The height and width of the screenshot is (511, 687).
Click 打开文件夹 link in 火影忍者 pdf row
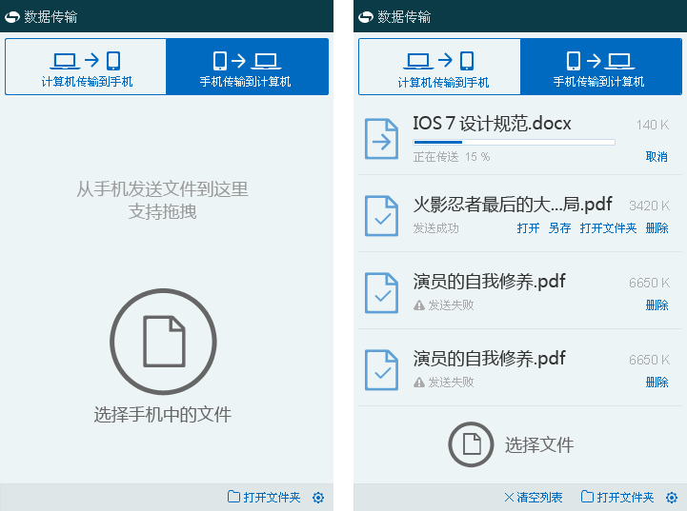pyautogui.click(x=608, y=228)
